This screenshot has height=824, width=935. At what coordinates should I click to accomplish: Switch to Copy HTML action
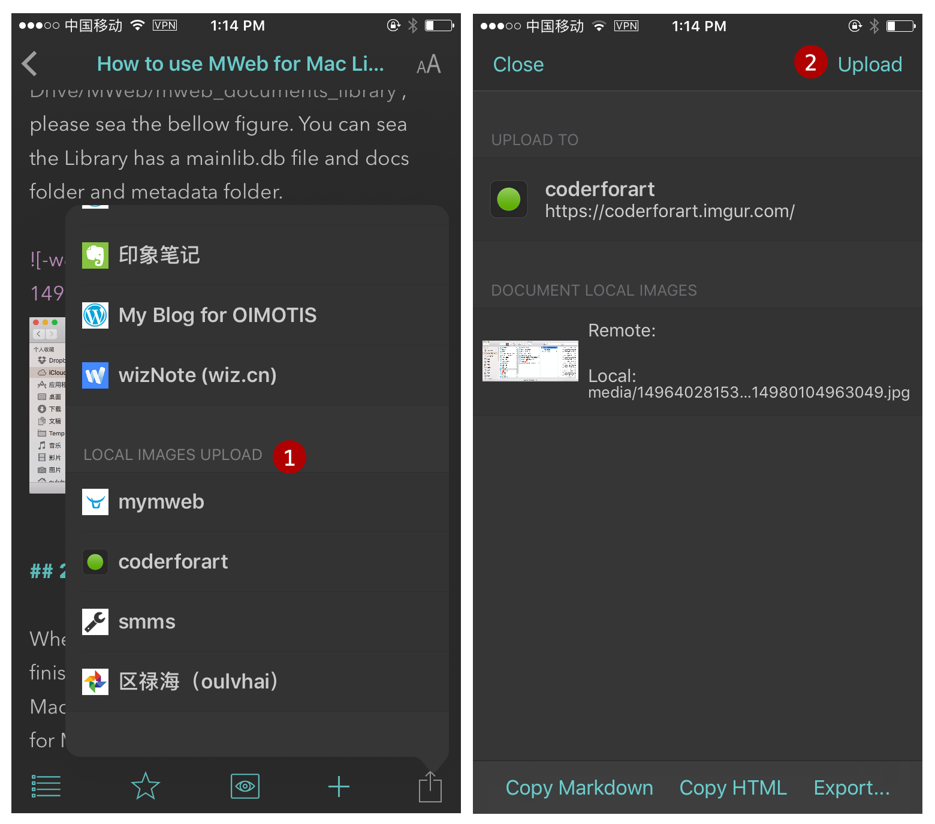[x=732, y=787]
